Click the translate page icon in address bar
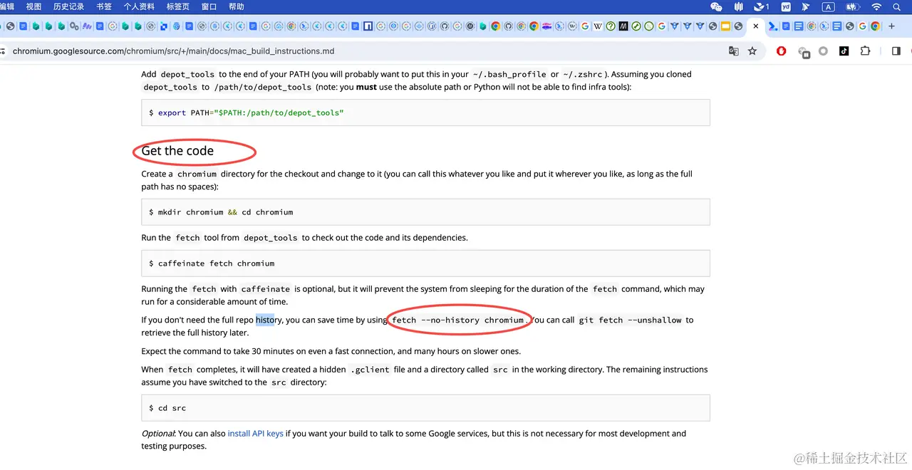This screenshot has height=470, width=912. pyautogui.click(x=734, y=51)
